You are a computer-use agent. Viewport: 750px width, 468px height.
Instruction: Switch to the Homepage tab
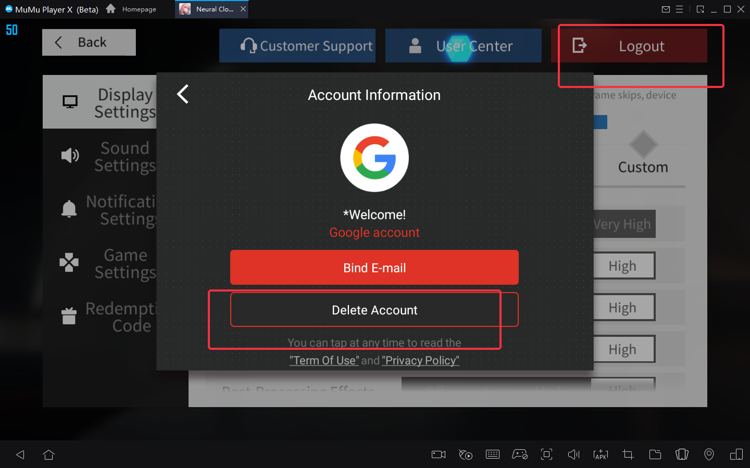[x=131, y=9]
